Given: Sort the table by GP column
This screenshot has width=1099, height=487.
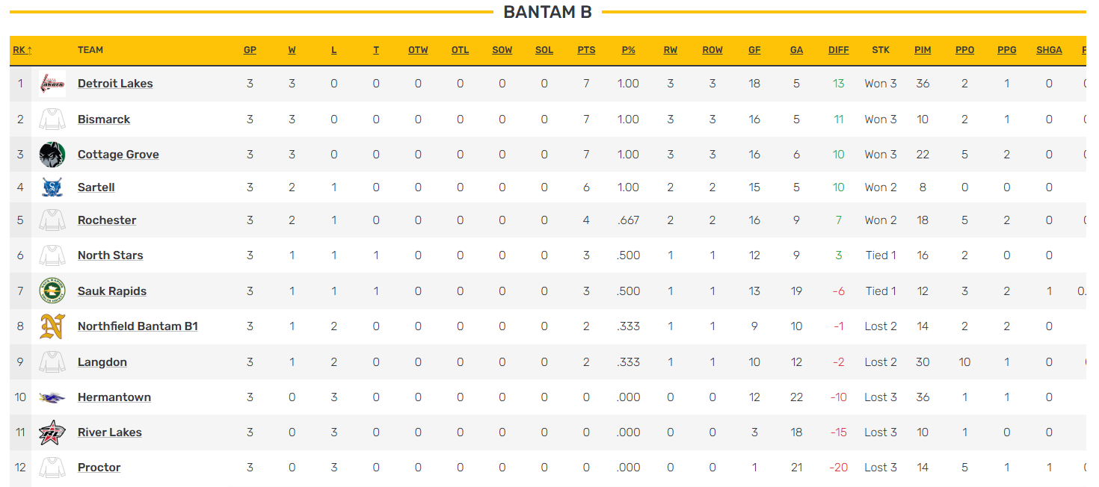Looking at the screenshot, I should point(250,50).
